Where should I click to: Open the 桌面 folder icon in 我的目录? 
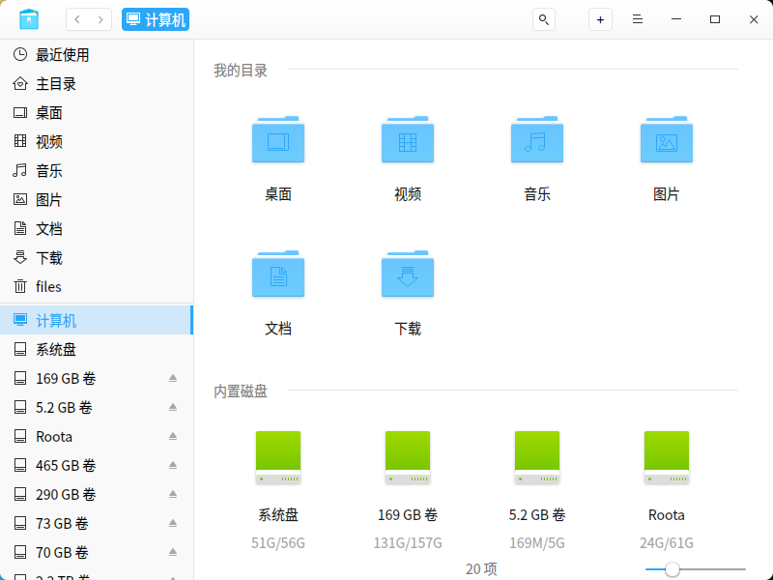278,139
